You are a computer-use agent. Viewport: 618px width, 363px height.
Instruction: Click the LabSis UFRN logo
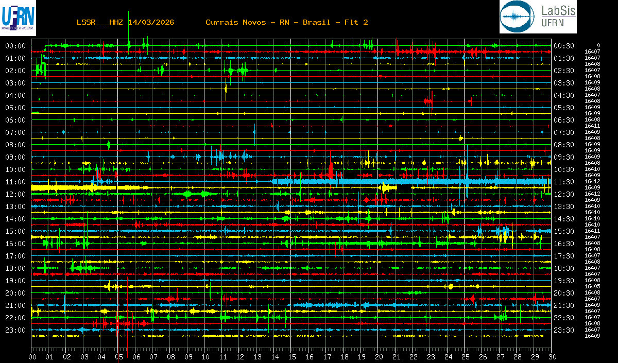coord(538,17)
